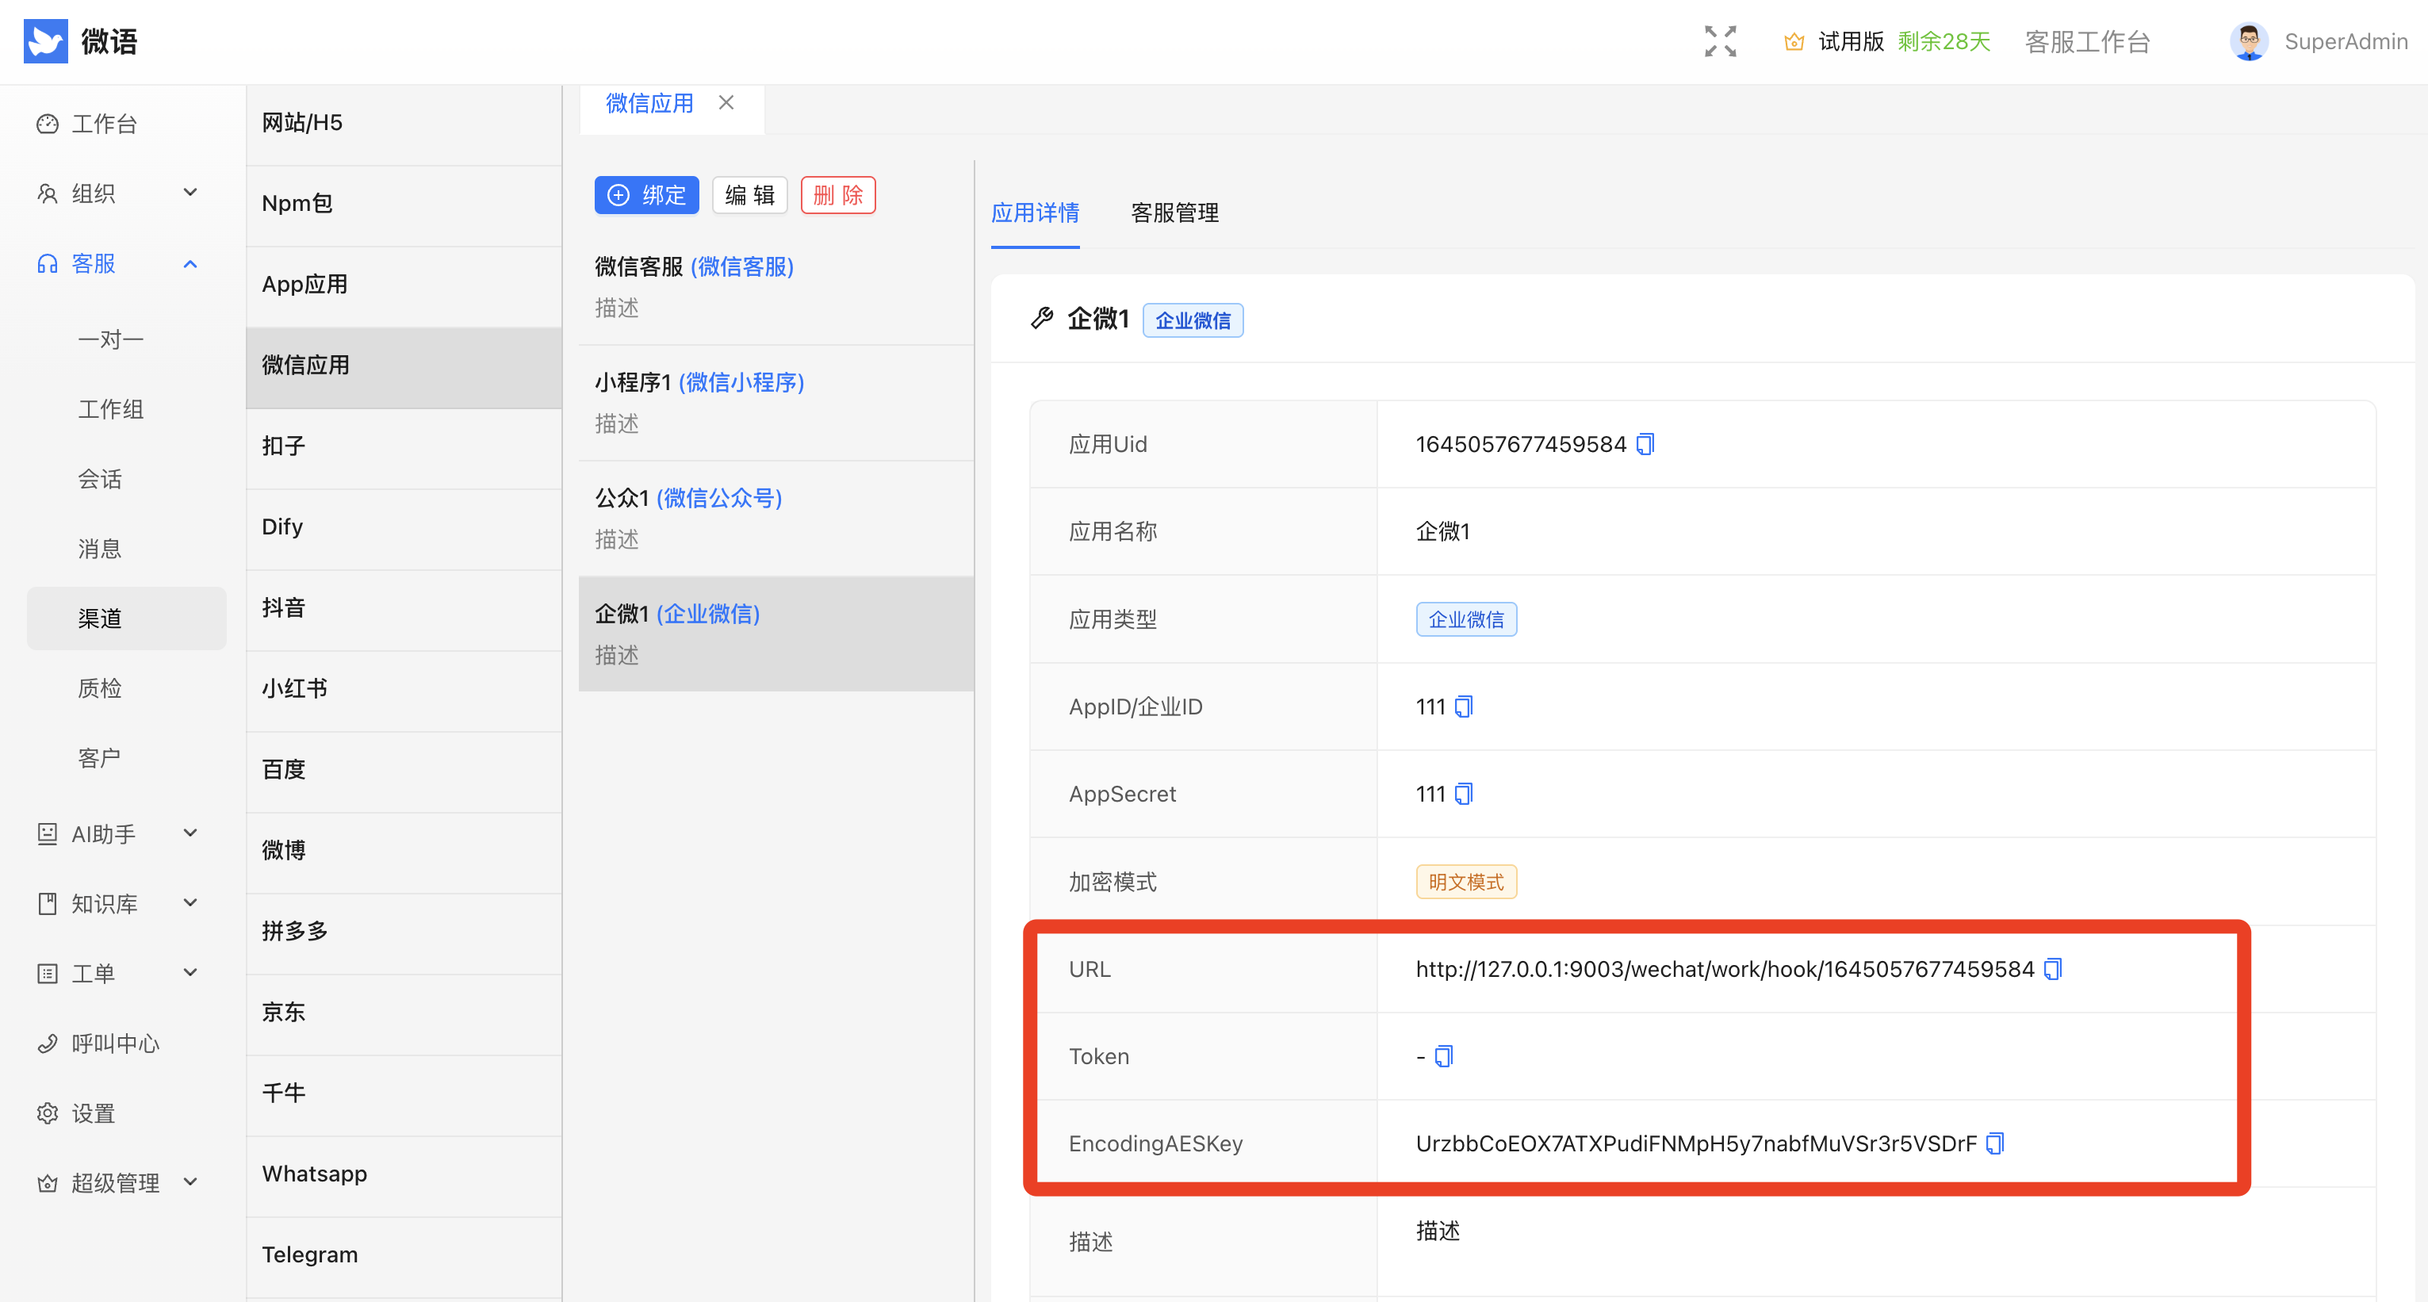Open 小程序1 (微信小程序) app entry

click(776, 403)
